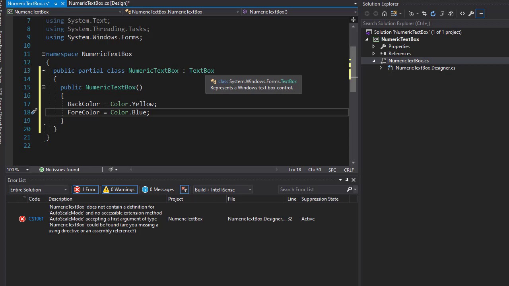Toggle the 0 Messages filter button
The width and height of the screenshot is (509, 286).
coord(158,189)
